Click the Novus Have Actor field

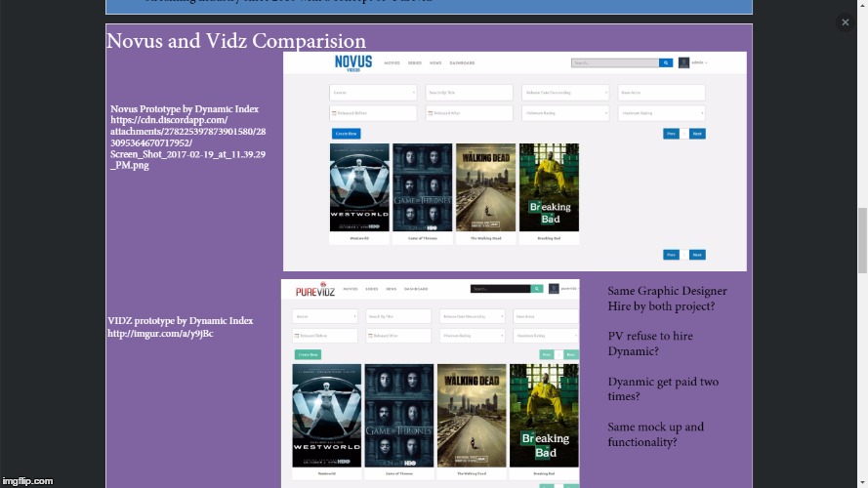point(662,93)
